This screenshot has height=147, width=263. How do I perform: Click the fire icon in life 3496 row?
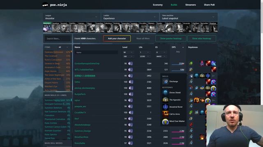coord(202,137)
